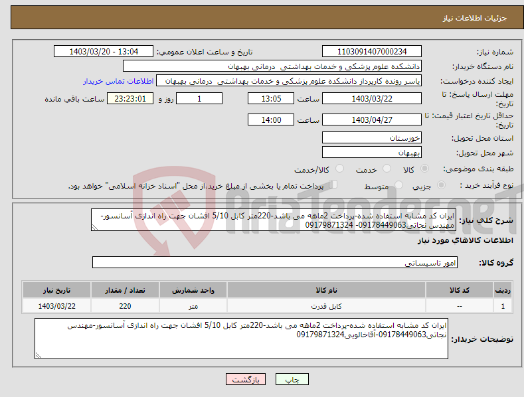
Task: Click the general need description text area
Action: (274, 220)
